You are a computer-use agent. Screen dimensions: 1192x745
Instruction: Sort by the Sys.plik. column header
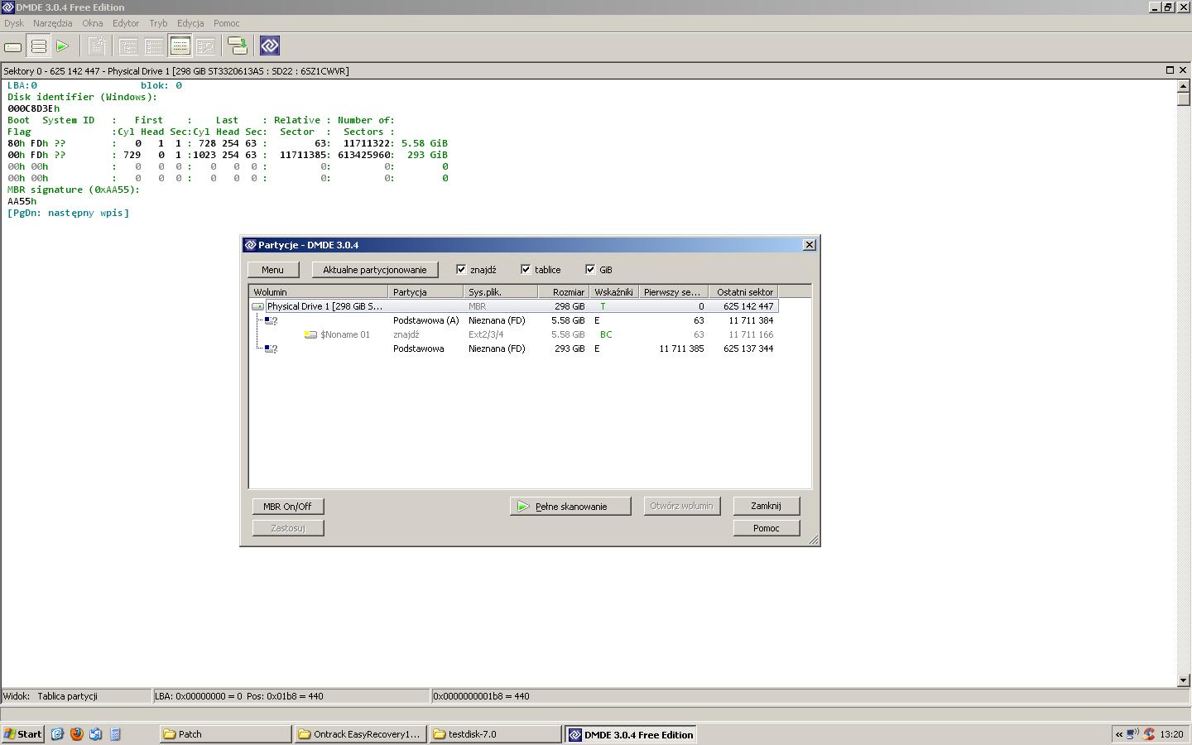click(501, 291)
